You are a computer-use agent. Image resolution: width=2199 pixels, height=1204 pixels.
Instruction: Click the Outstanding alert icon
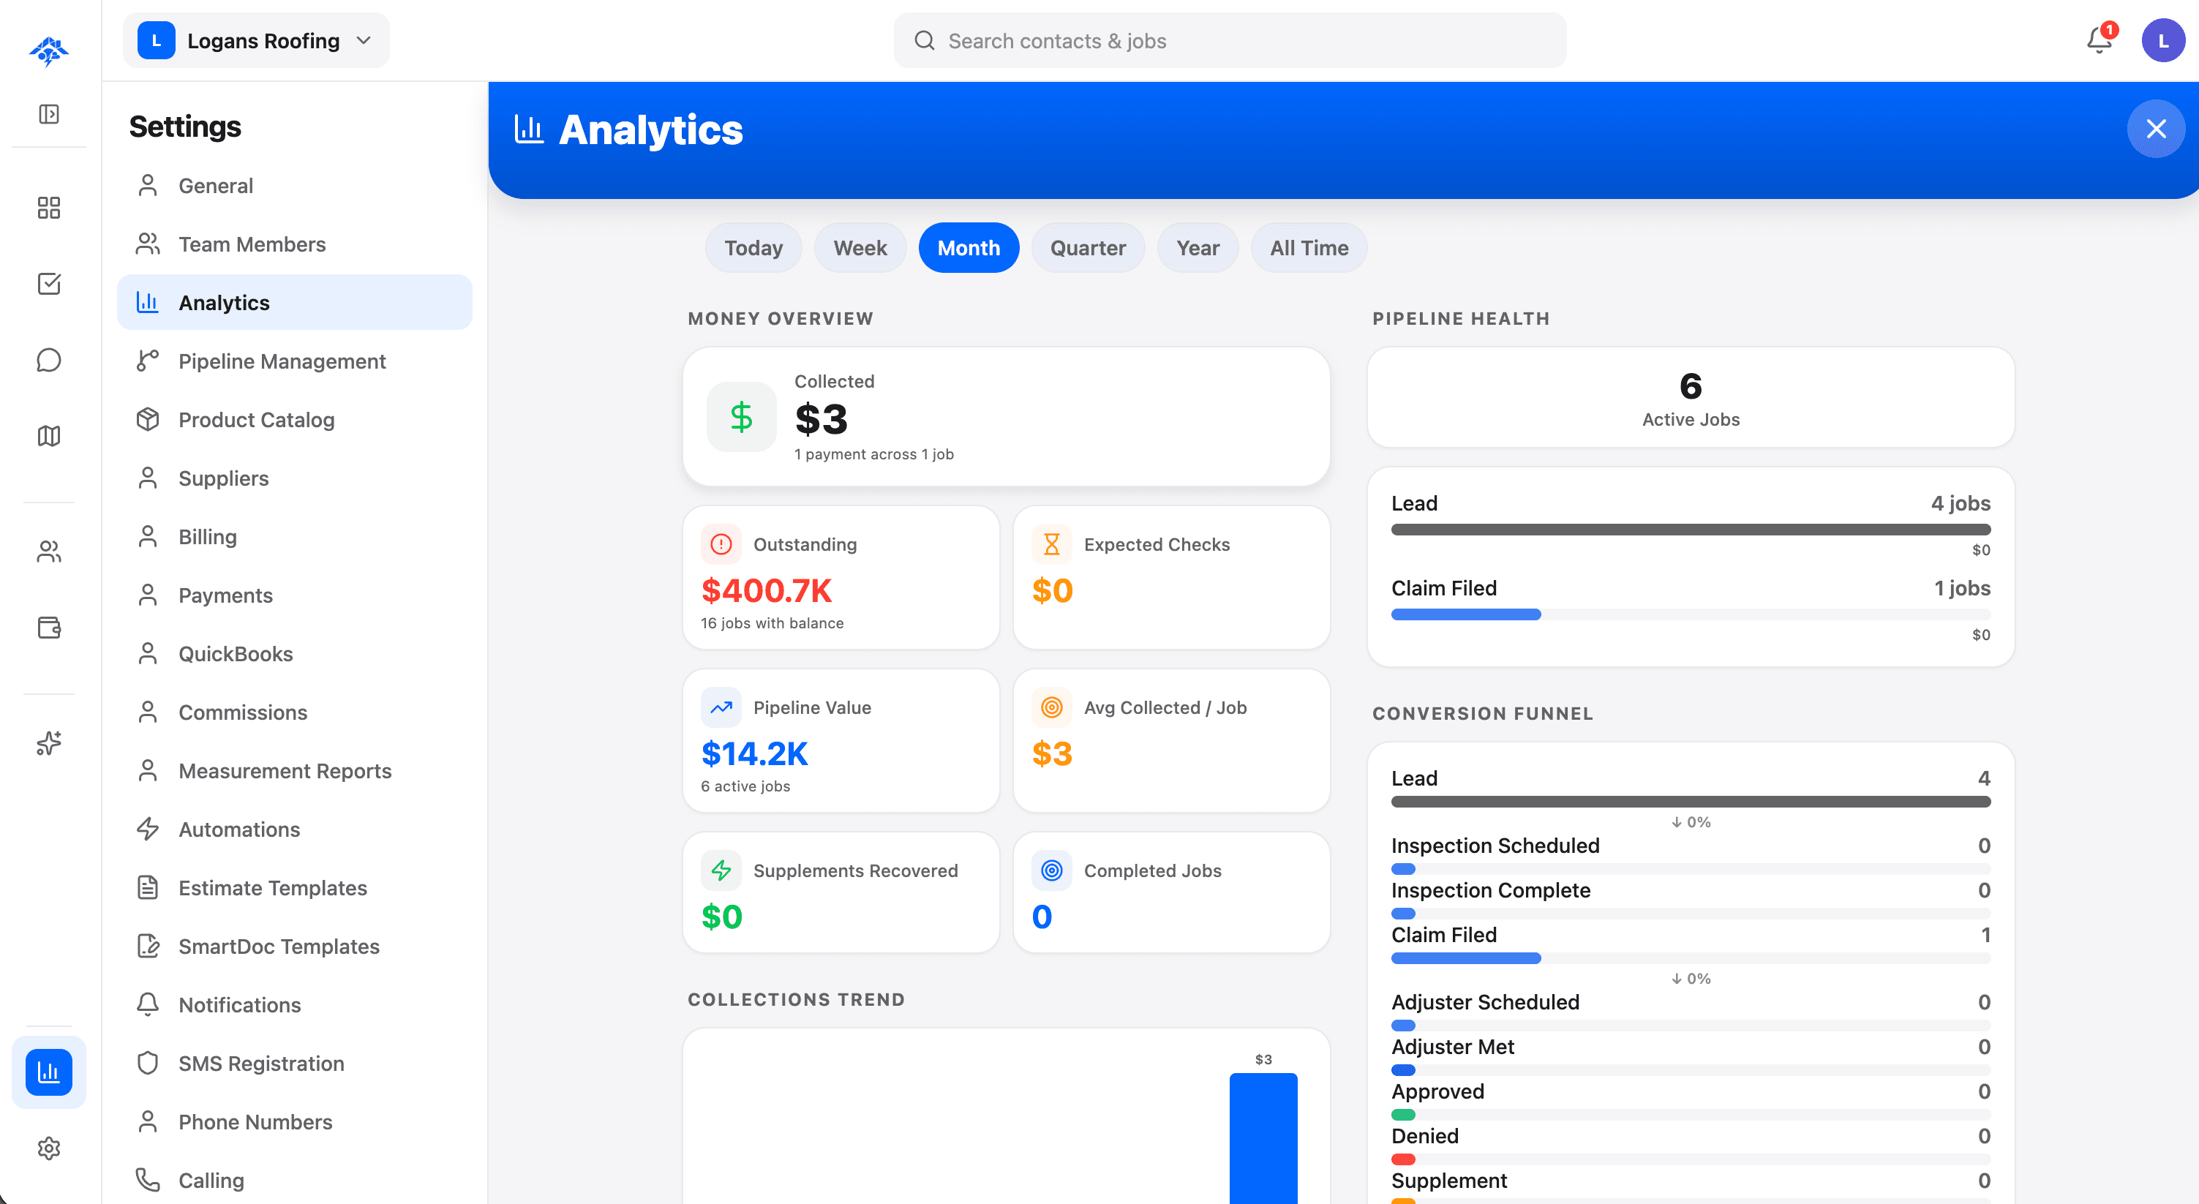tap(721, 544)
